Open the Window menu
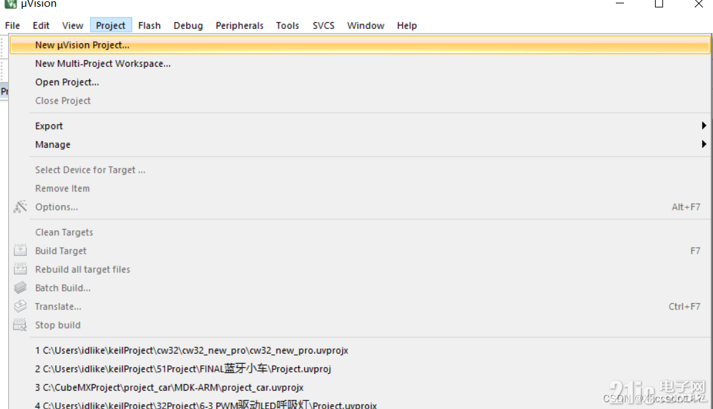The image size is (713, 409). click(x=366, y=26)
